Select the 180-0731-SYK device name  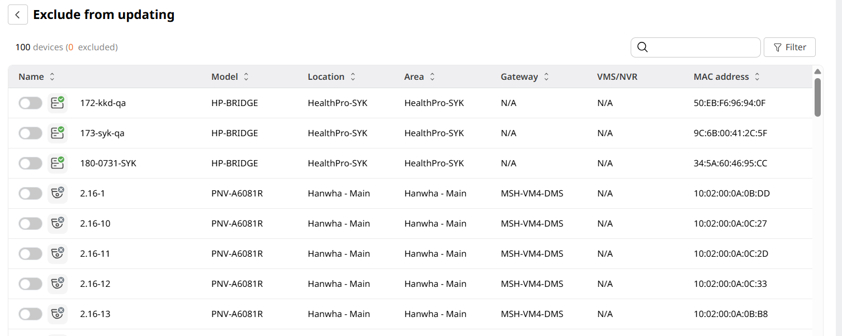(108, 164)
